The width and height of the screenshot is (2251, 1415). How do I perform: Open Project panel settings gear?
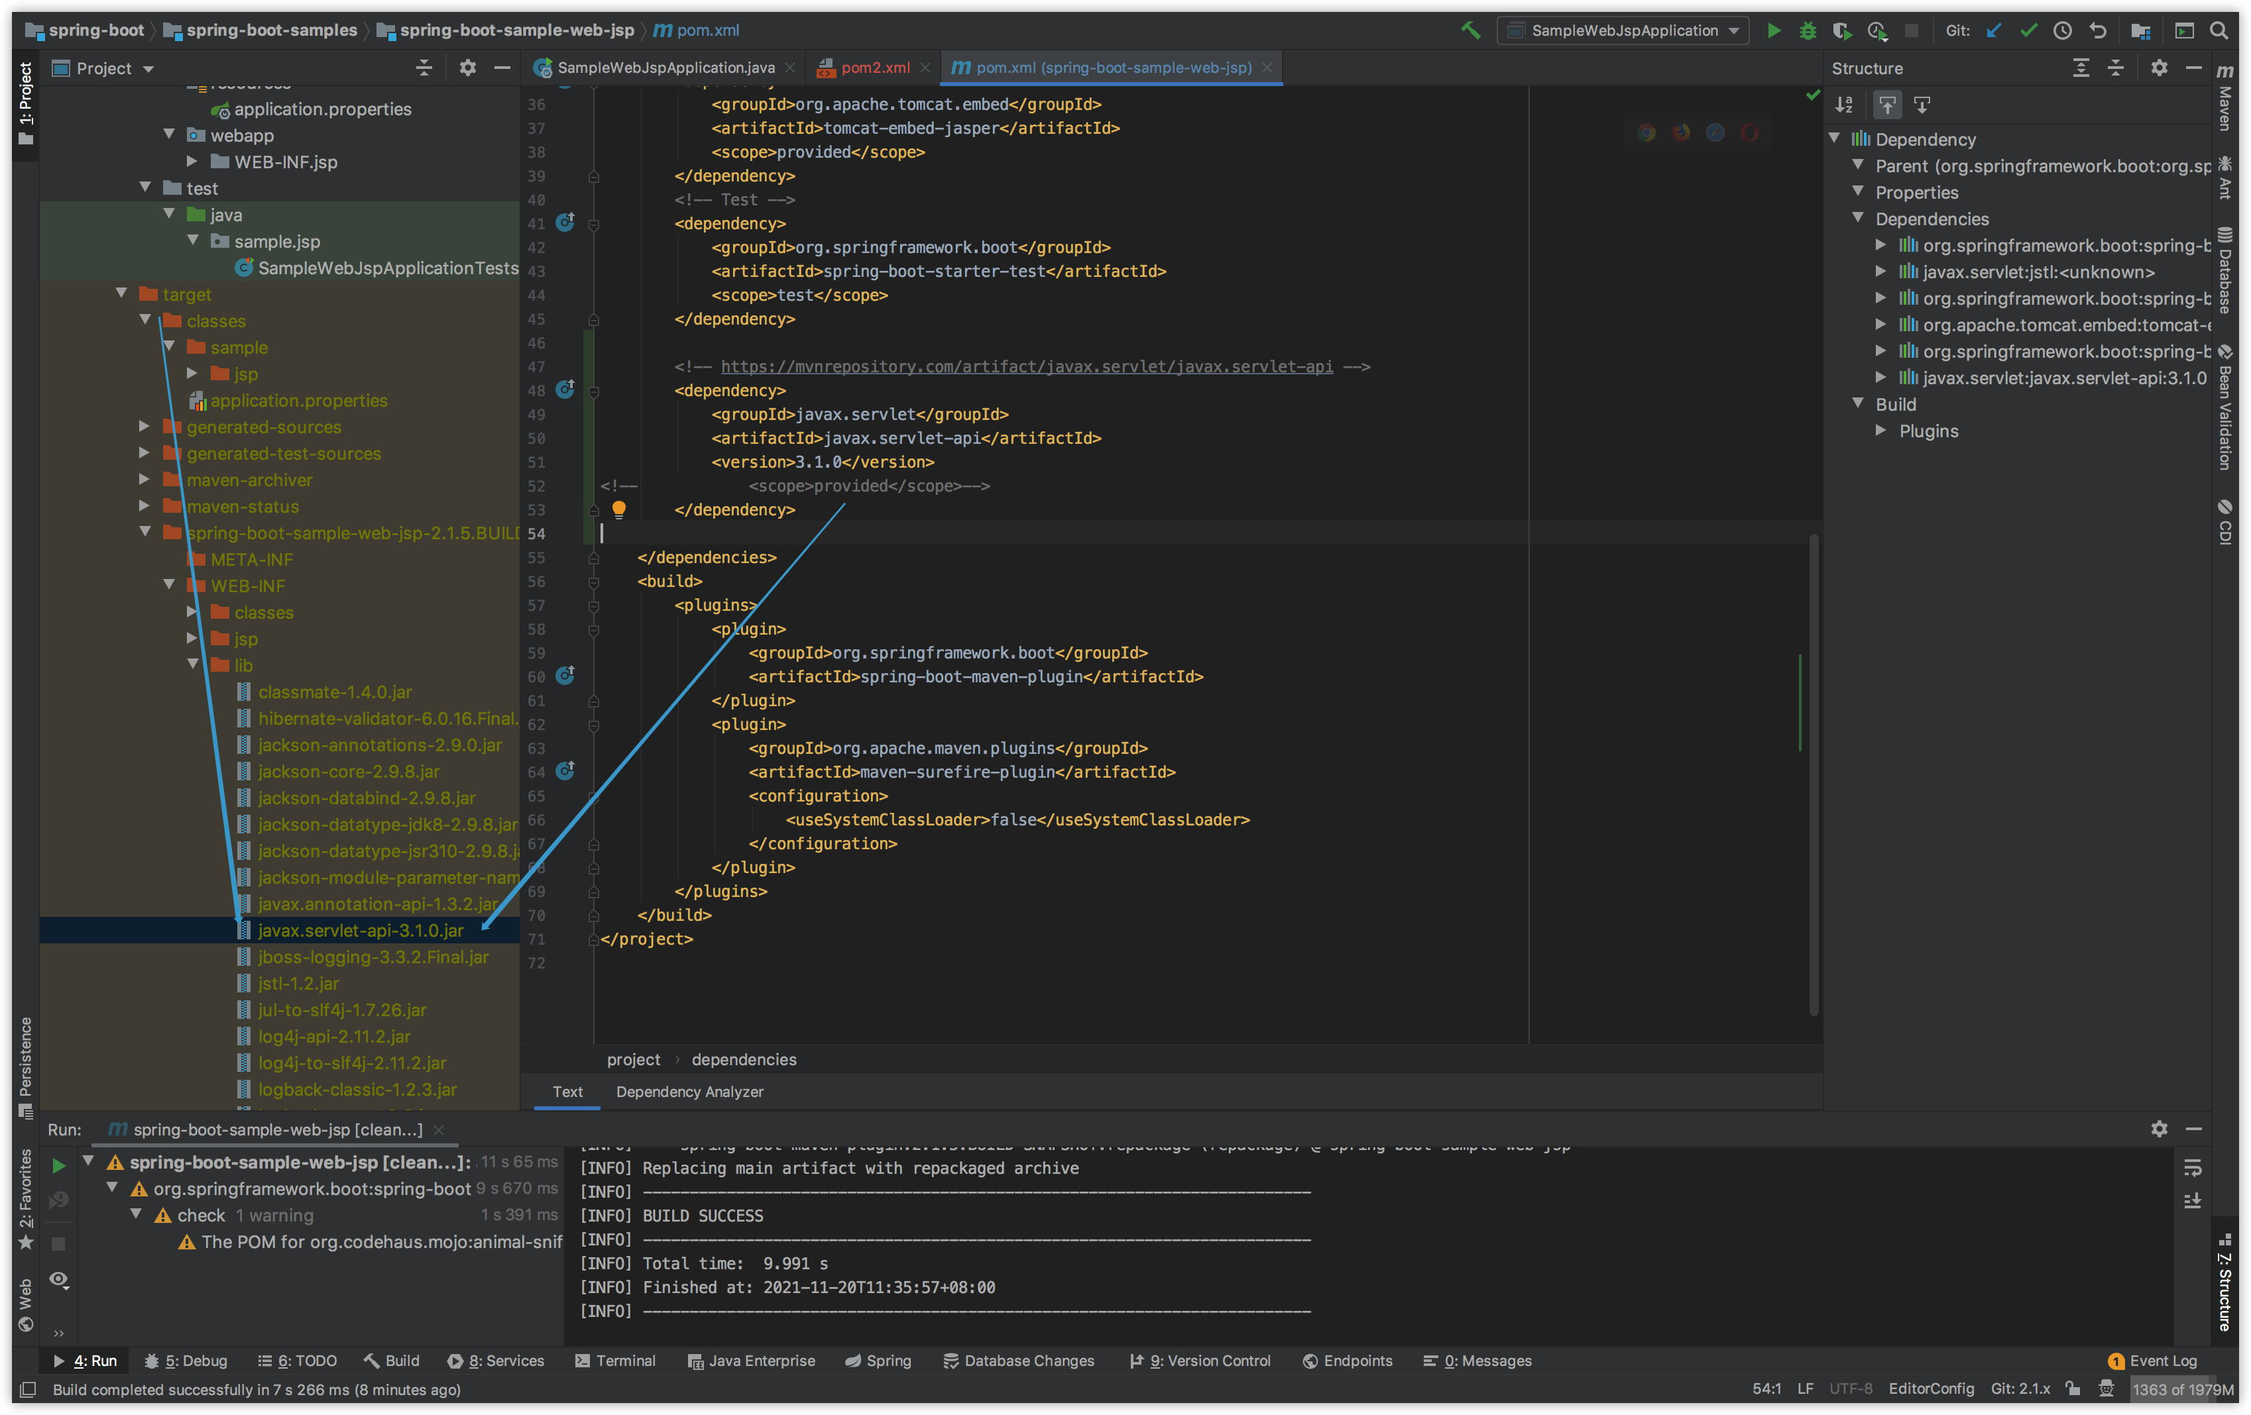(x=467, y=68)
